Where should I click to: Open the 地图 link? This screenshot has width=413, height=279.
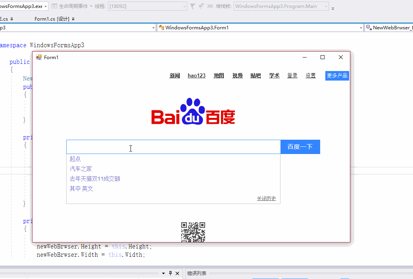coord(219,76)
